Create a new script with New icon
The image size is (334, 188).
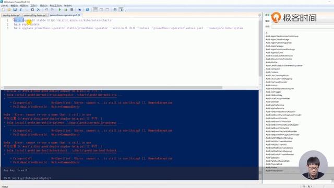coord(3,9)
